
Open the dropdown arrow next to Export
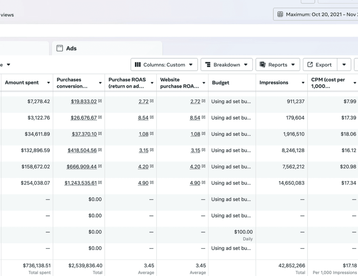coord(344,65)
